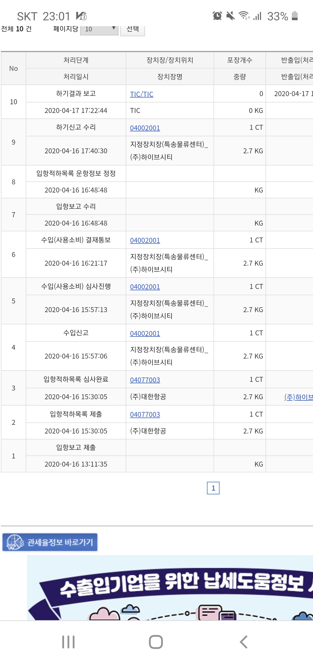Tap the globe icon on 관세율정보 button
This screenshot has width=313, height=662.
tap(15, 542)
